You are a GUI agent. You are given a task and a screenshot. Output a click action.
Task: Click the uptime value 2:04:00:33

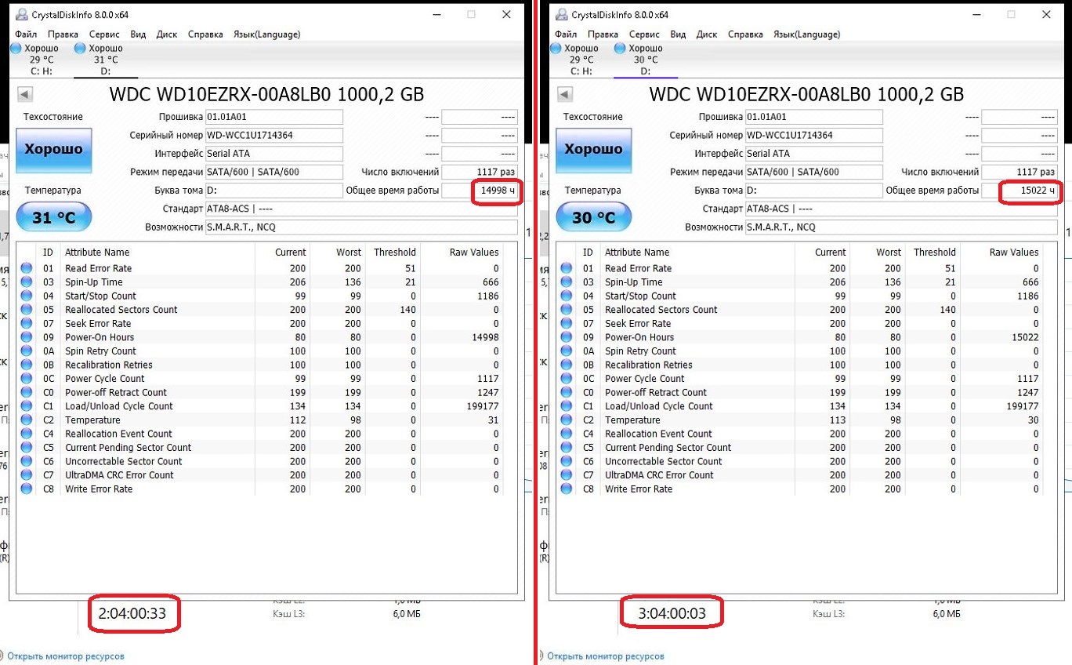pos(132,614)
